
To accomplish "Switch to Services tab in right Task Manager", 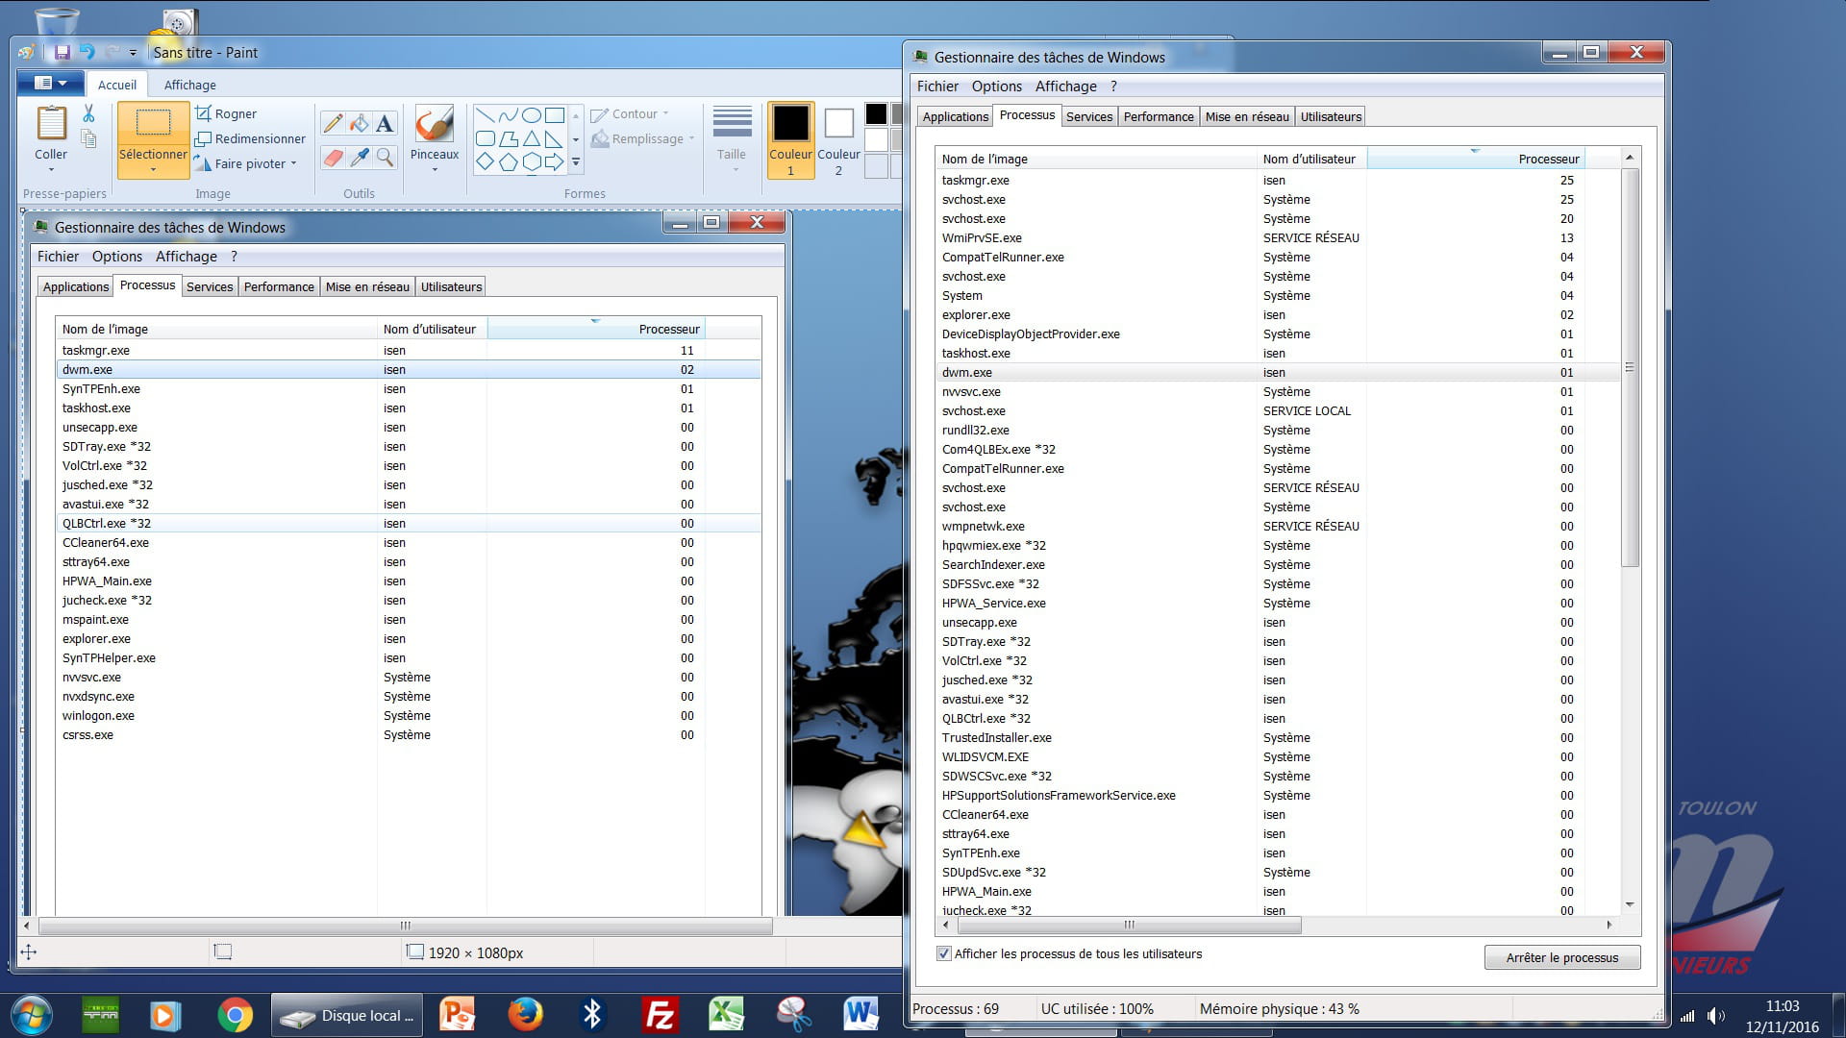I will pyautogui.click(x=1089, y=116).
